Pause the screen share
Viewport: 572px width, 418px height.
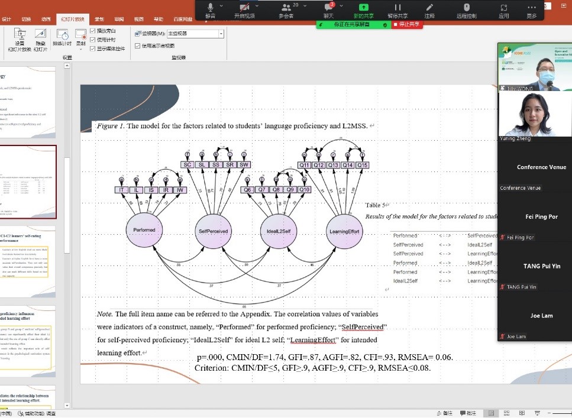[398, 9]
